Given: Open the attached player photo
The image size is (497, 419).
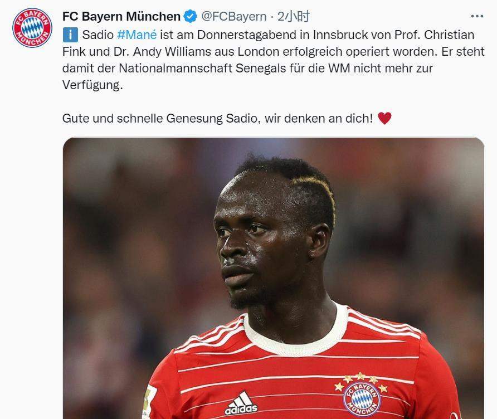Looking at the screenshot, I should click(x=274, y=278).
